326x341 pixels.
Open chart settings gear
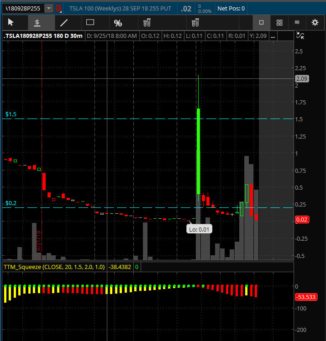point(315,22)
